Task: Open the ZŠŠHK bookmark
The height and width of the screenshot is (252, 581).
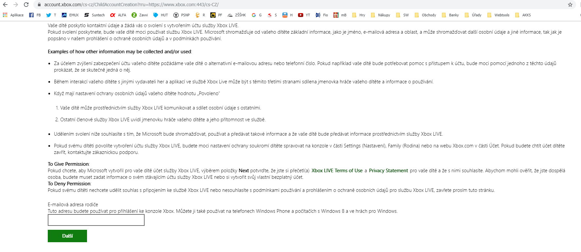Action: tap(237, 15)
